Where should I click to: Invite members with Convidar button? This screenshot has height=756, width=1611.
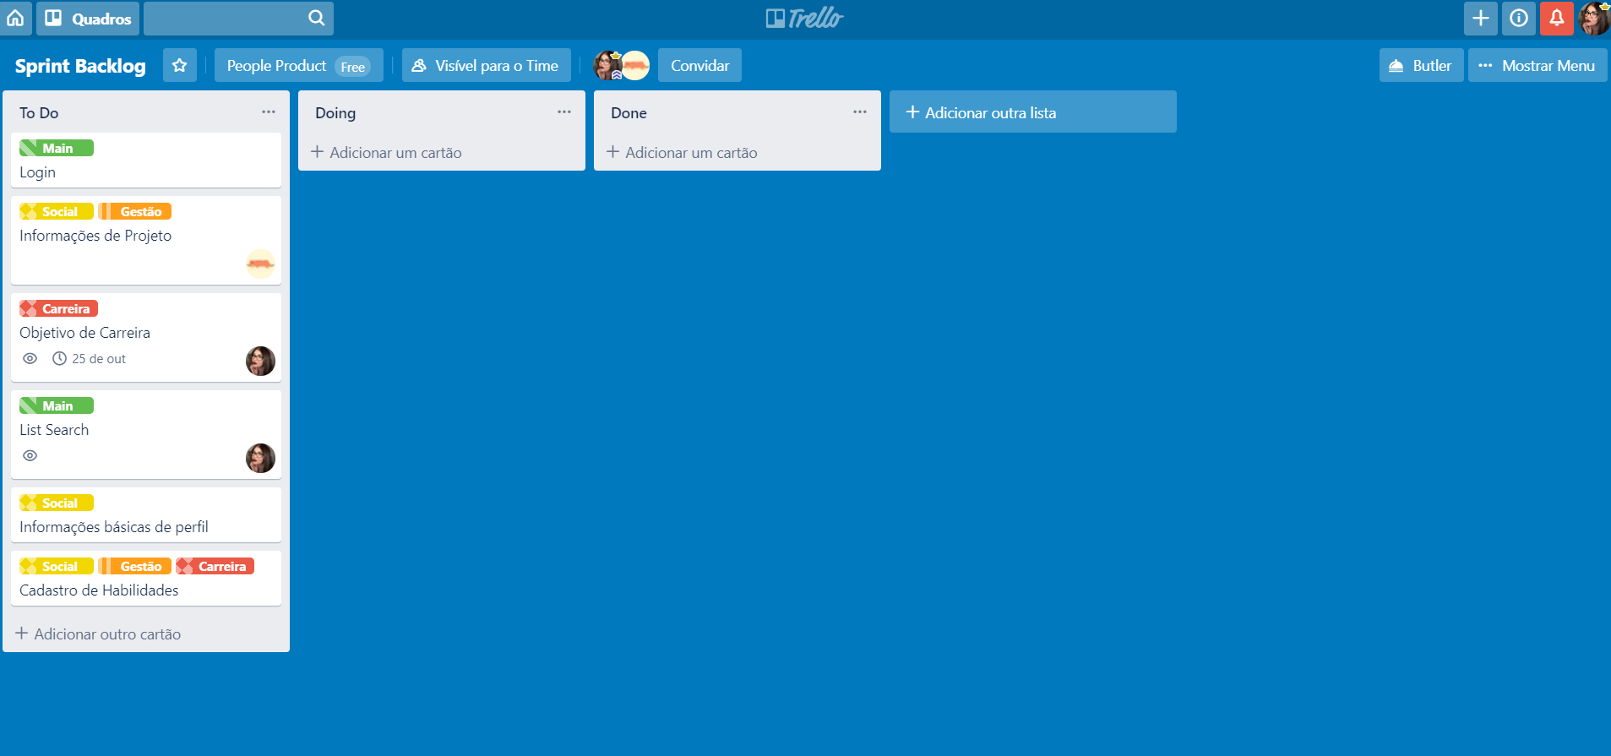[x=699, y=65]
